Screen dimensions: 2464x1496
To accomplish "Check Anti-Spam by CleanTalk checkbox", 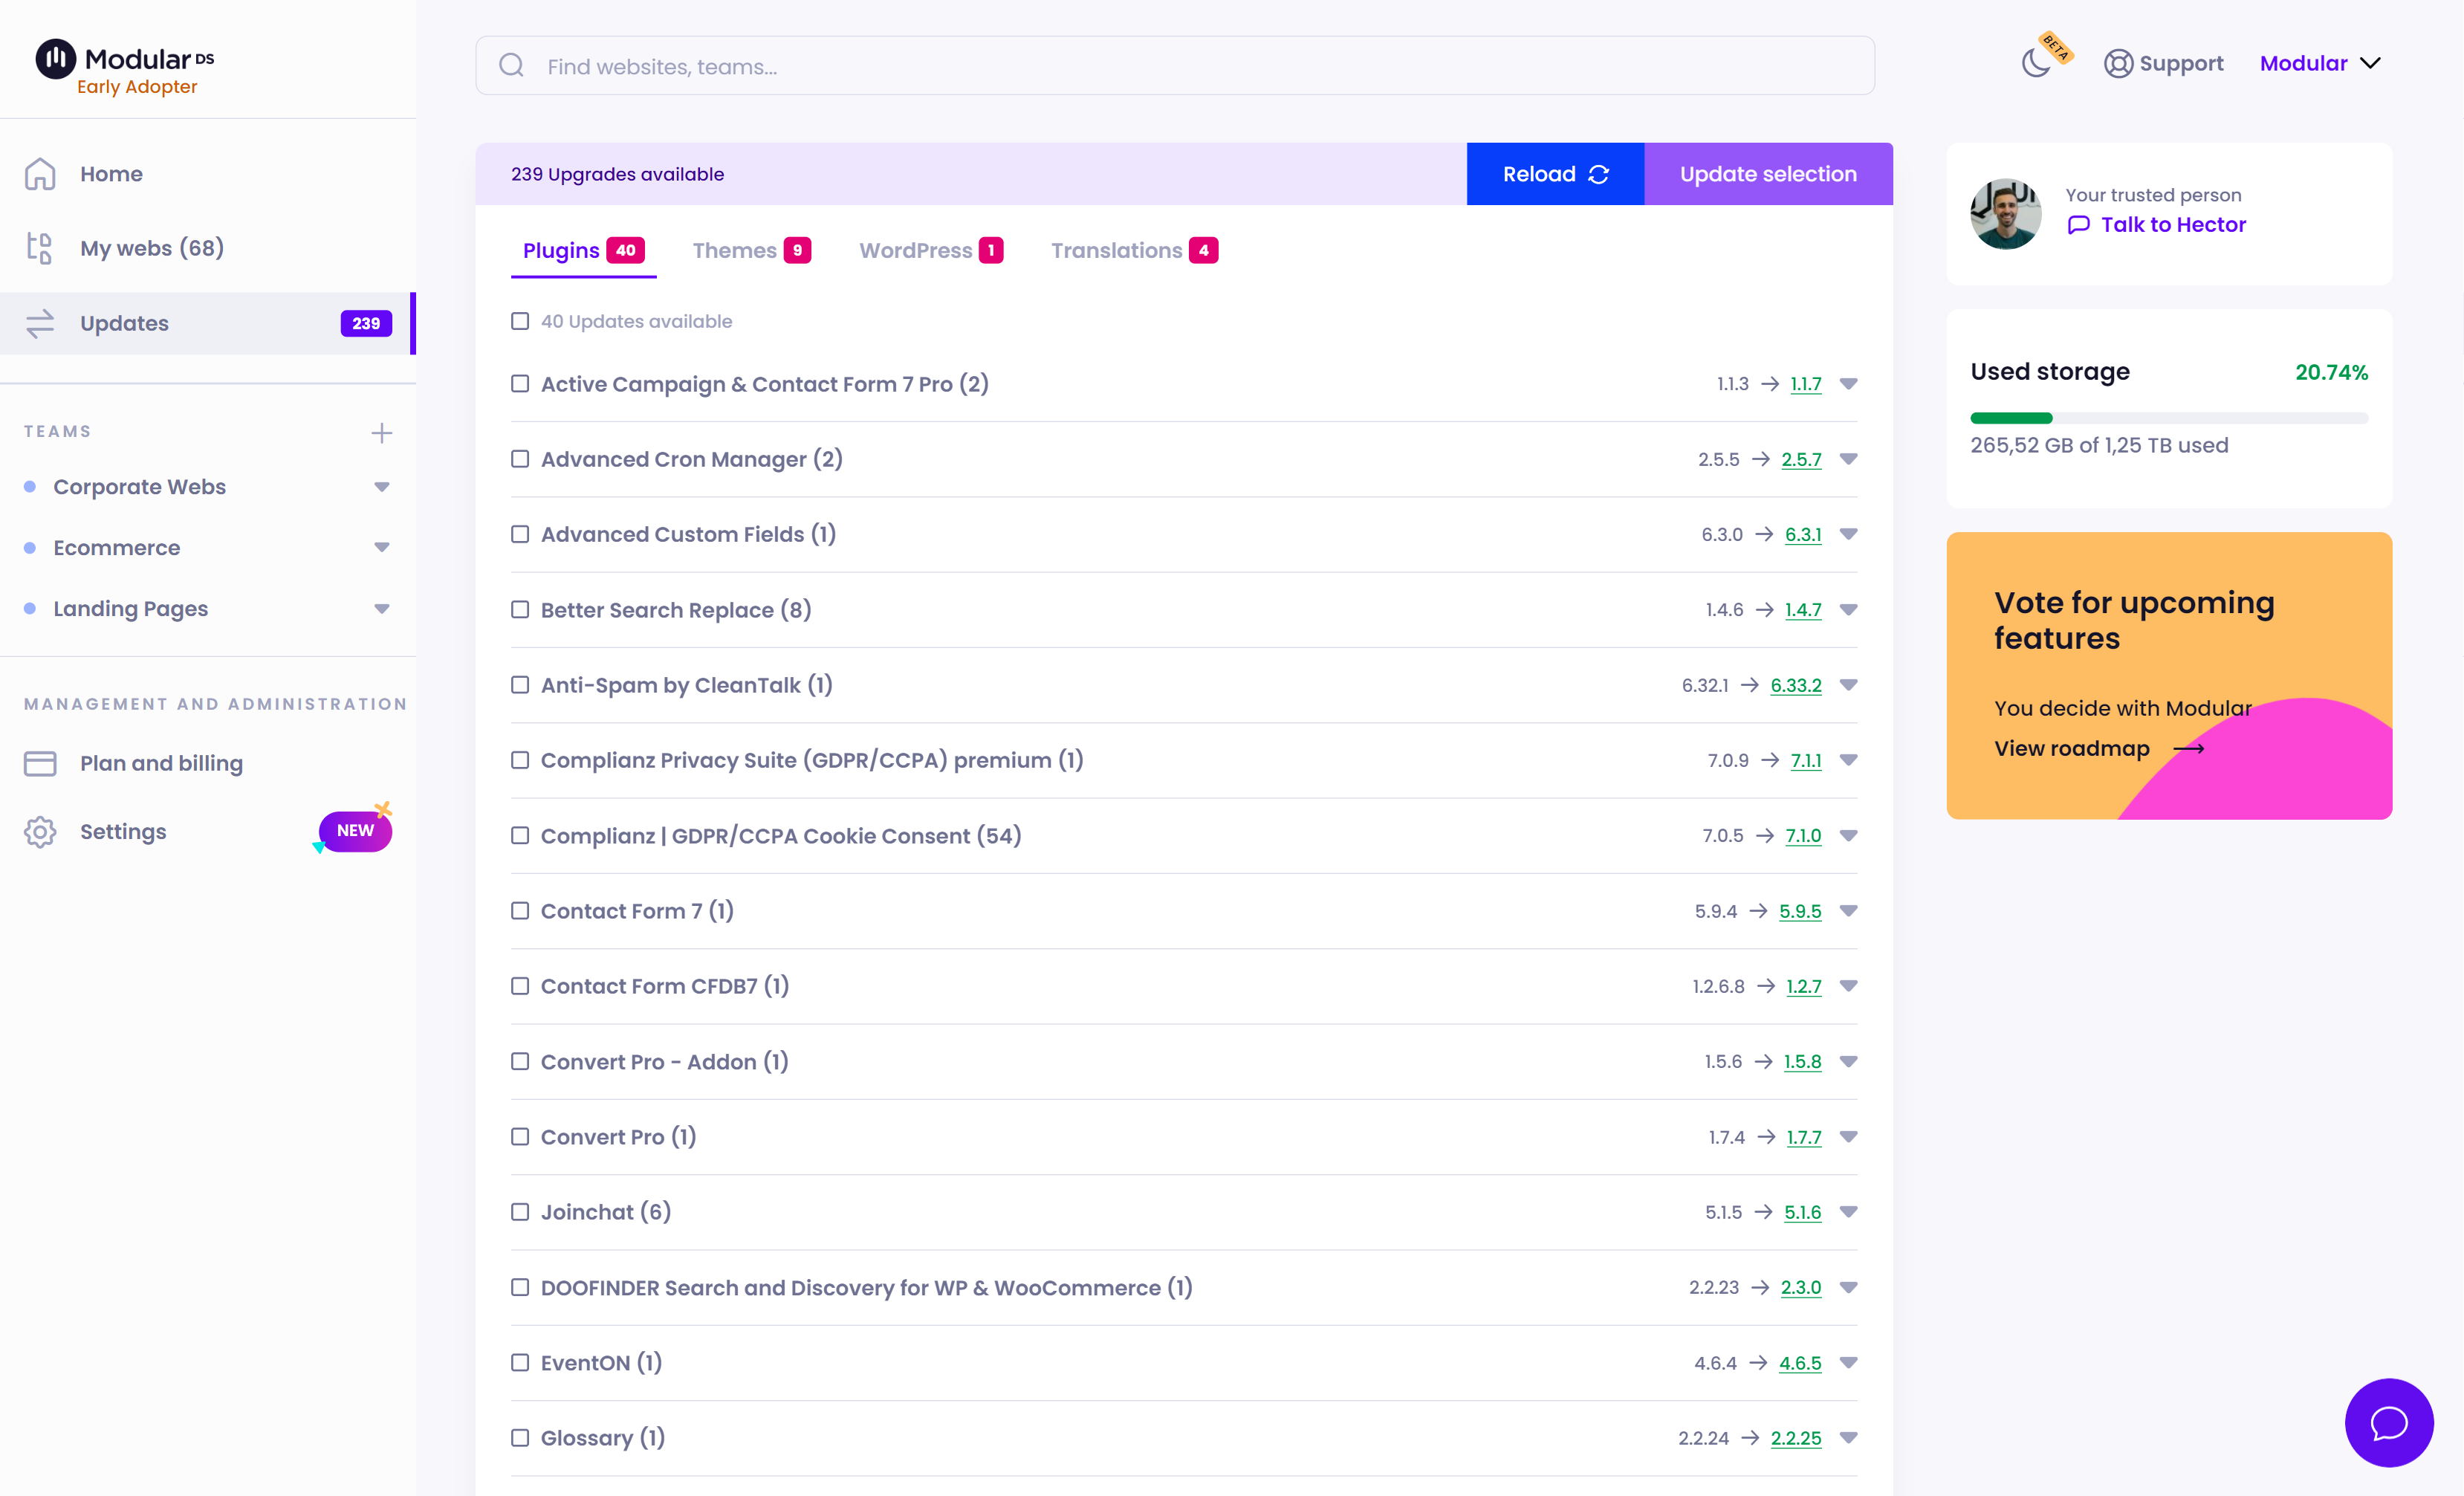I will pos(520,685).
